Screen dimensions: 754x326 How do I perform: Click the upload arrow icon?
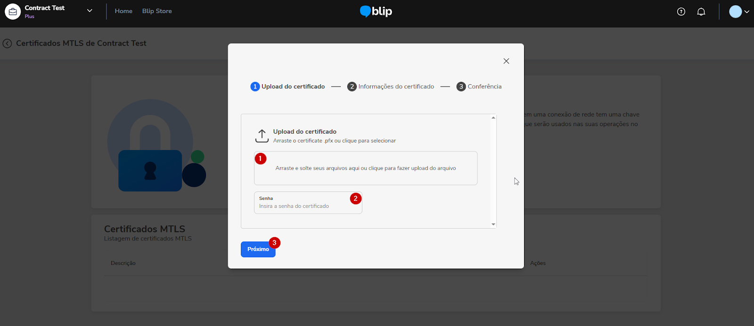tap(262, 136)
